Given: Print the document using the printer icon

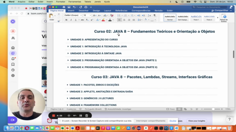Looking at the screenshot, I should tap(86, 7).
